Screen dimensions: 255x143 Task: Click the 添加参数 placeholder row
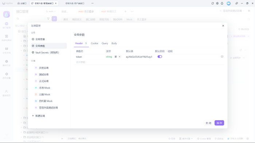[81, 62]
